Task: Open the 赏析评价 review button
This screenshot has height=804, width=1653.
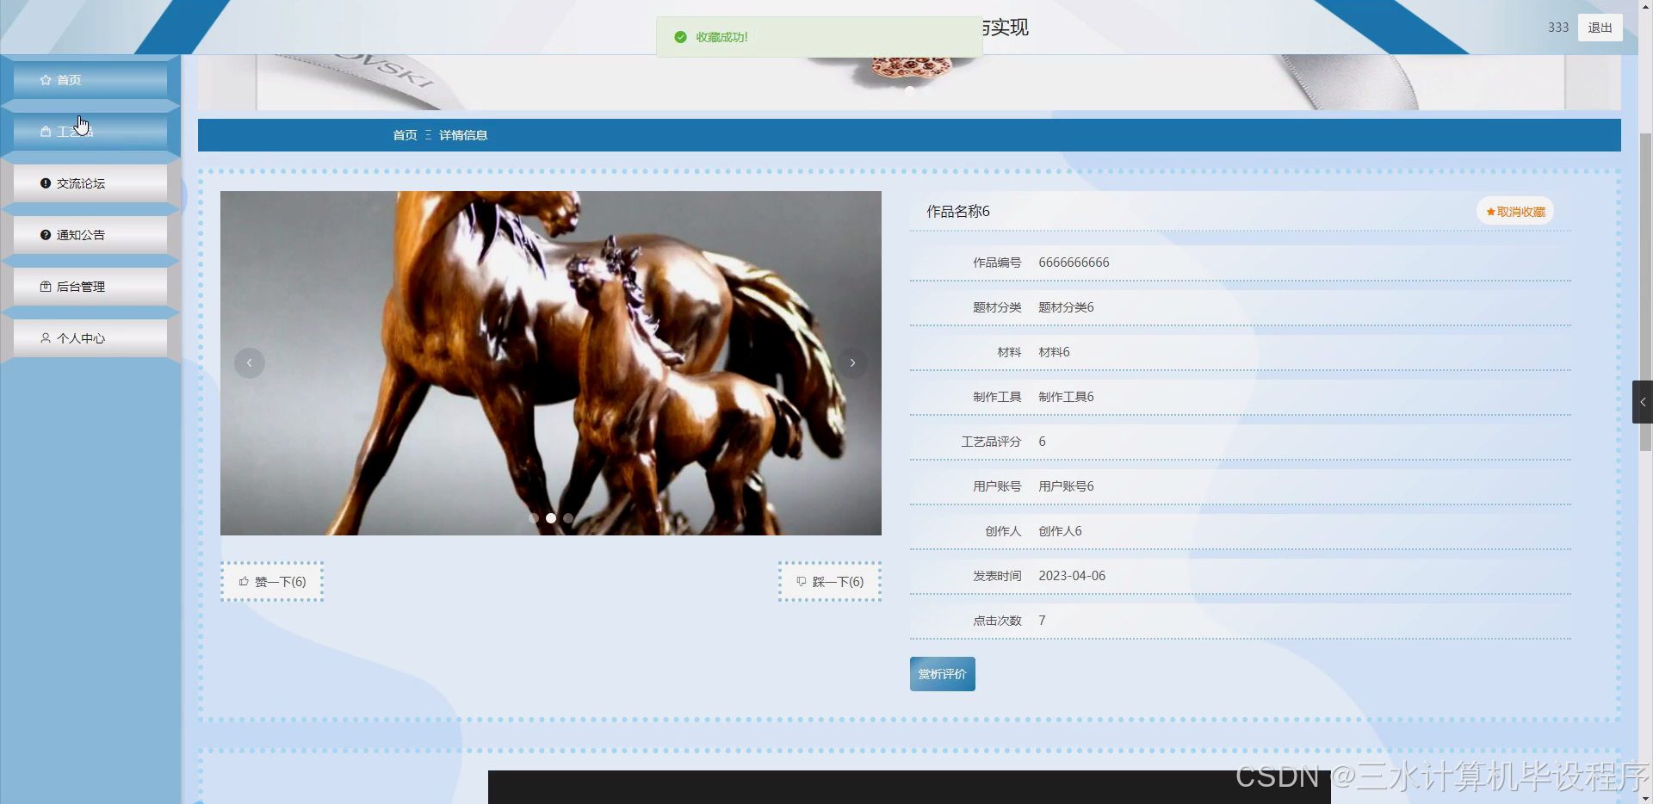Action: click(x=942, y=674)
